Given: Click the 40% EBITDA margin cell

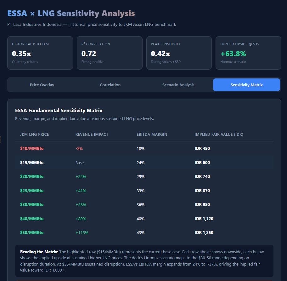Looking at the screenshot, I should [x=141, y=219].
